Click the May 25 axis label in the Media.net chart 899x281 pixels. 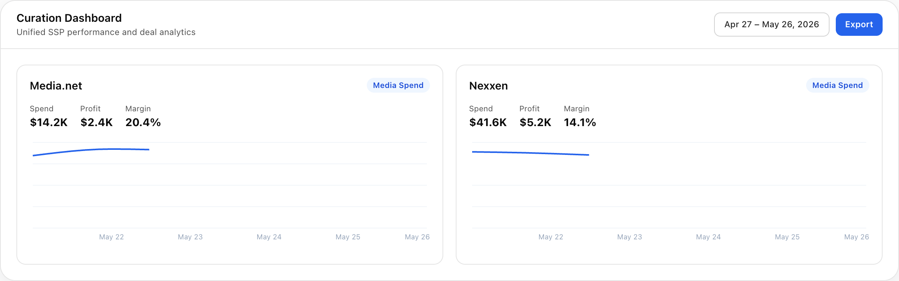tap(348, 237)
